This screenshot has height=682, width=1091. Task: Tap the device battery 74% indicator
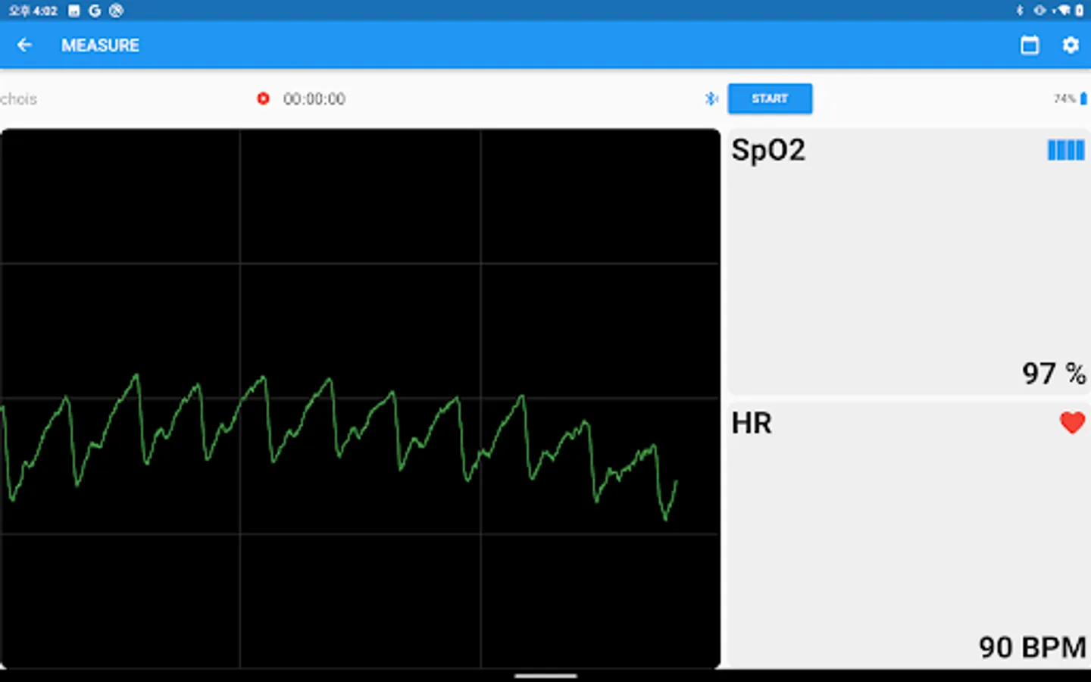pos(1070,99)
